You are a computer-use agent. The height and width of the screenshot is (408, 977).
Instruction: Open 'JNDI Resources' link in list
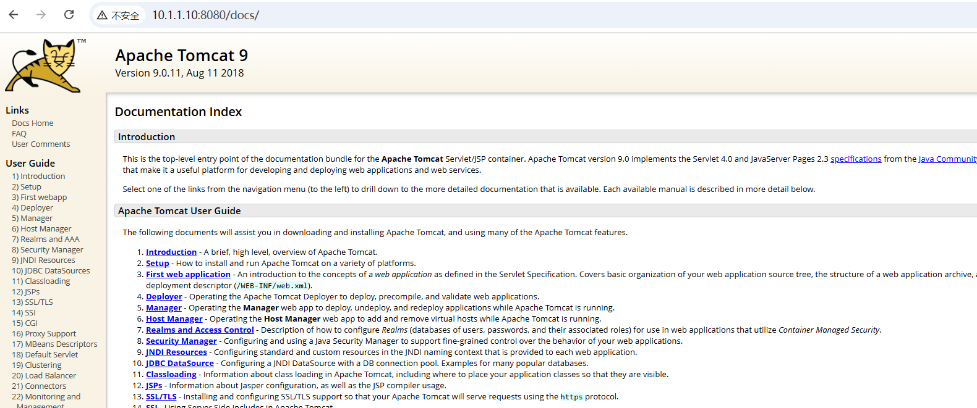[176, 352]
